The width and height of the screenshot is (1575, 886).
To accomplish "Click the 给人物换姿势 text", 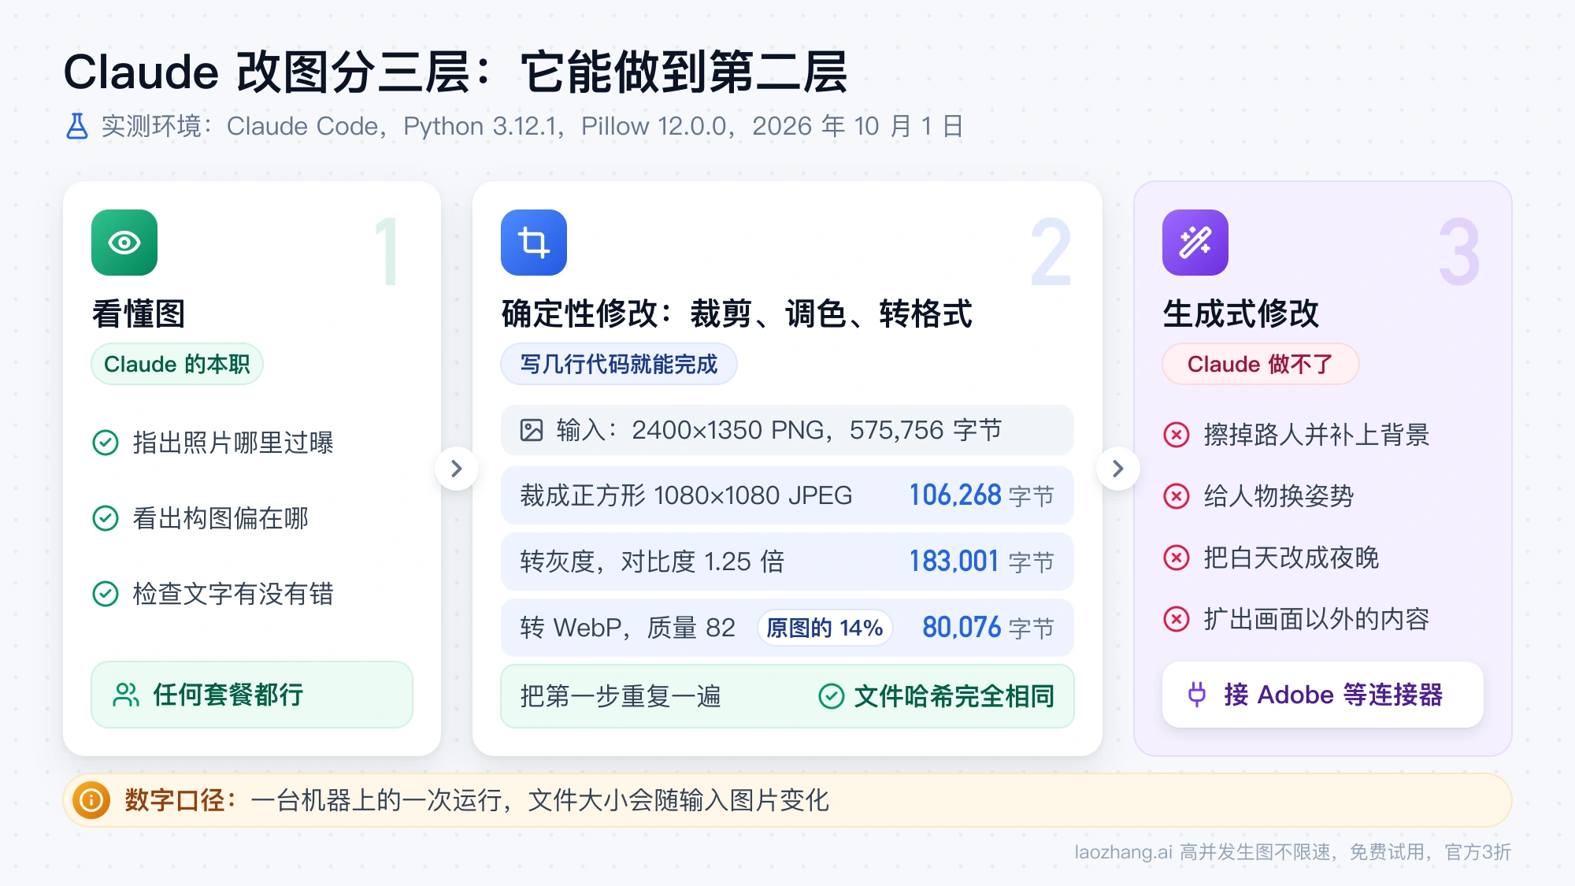I will click(x=1279, y=496).
